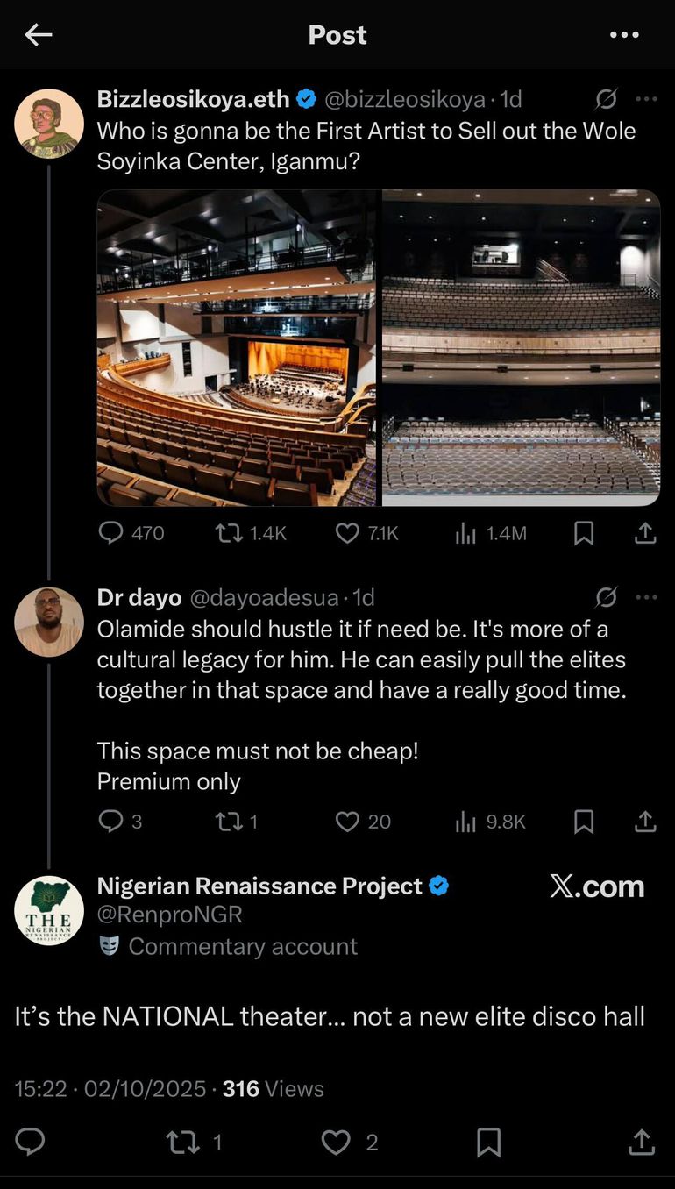Open Bizzleosikoya.eth profile avatar
Screen dimensions: 675x1189
click(49, 124)
